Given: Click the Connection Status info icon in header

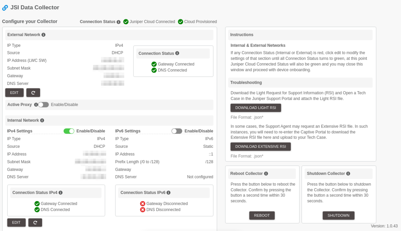Looking at the screenshot, I should pyautogui.click(x=119, y=21).
